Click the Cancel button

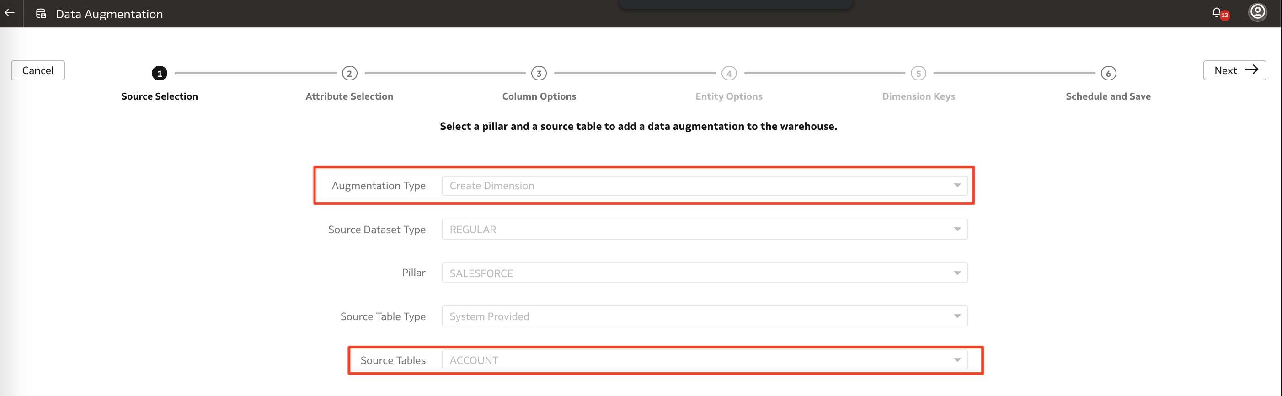(38, 70)
